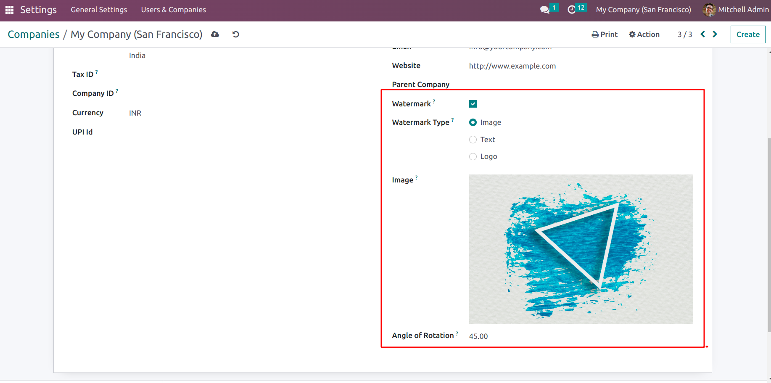Open the conversations chat icon
This screenshot has height=383, width=771.
(x=545, y=10)
